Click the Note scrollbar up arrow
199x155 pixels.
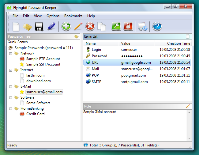(x=189, y=112)
